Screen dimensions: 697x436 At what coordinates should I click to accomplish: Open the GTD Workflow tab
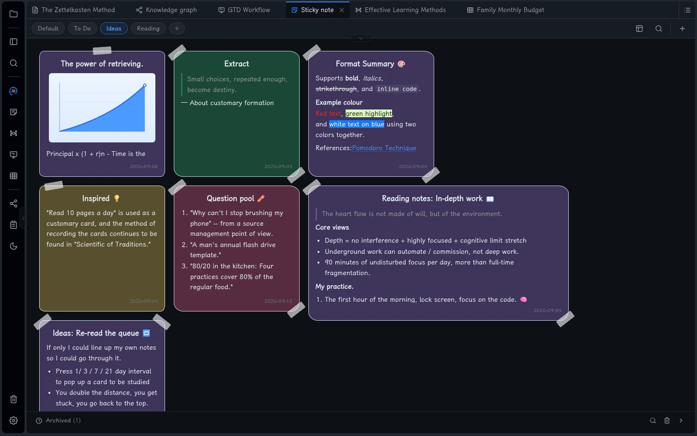tap(244, 10)
